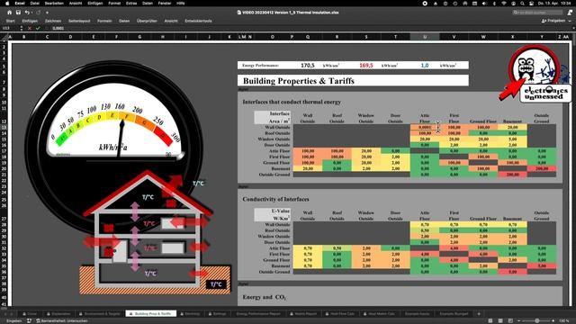Open the Hilfe menu in the menu bar

181,3
